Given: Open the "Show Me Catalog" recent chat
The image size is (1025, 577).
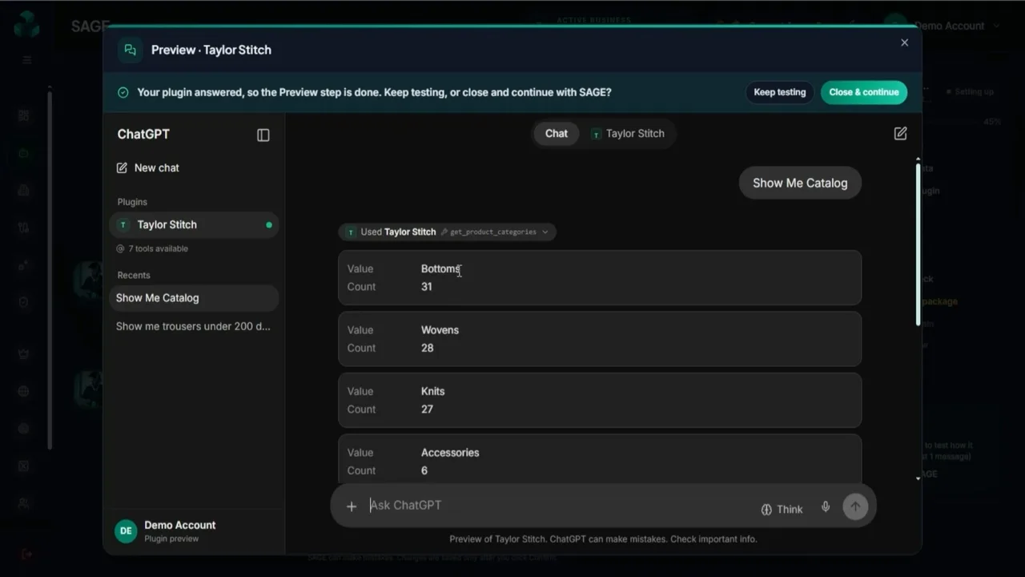Looking at the screenshot, I should coord(194,298).
